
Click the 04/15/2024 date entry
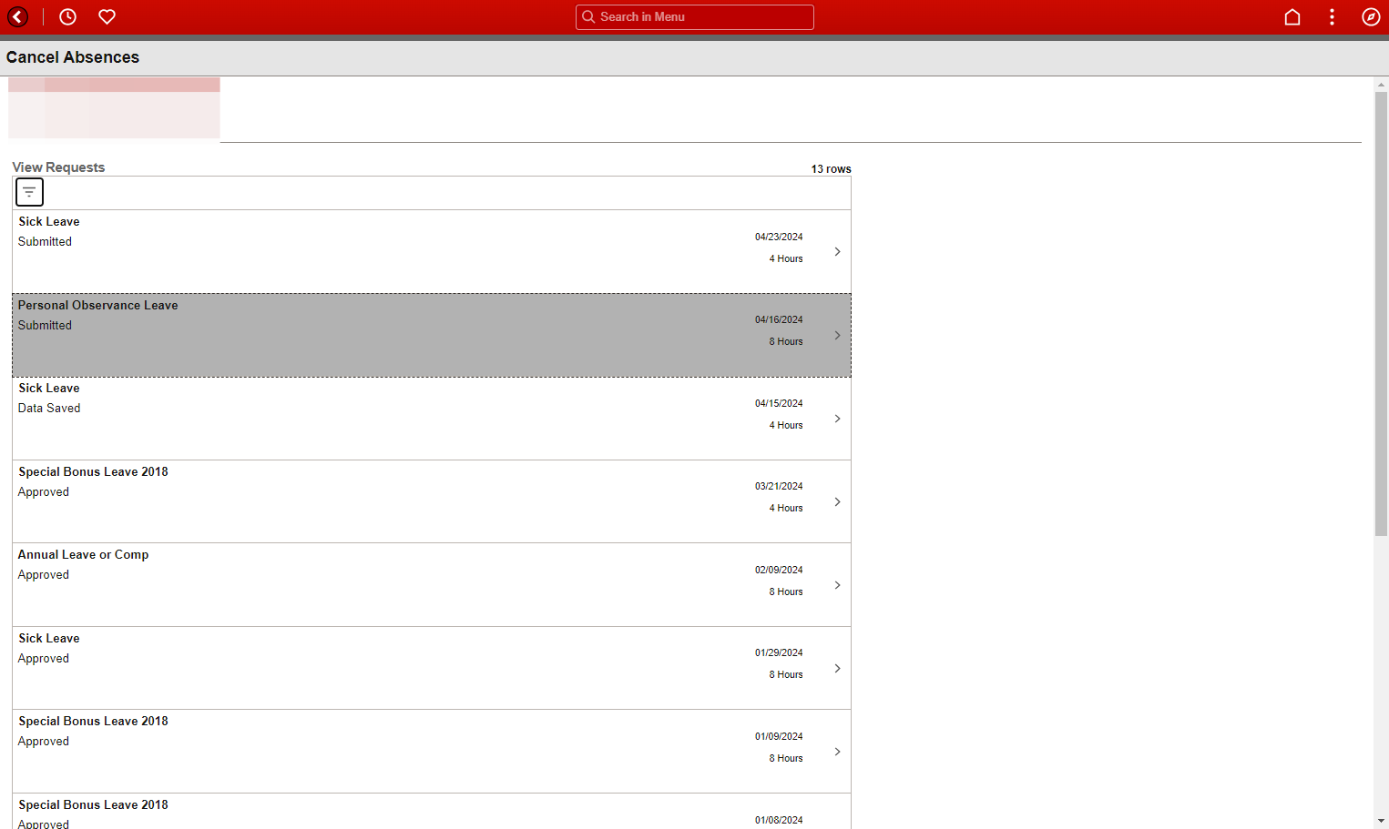(x=779, y=403)
